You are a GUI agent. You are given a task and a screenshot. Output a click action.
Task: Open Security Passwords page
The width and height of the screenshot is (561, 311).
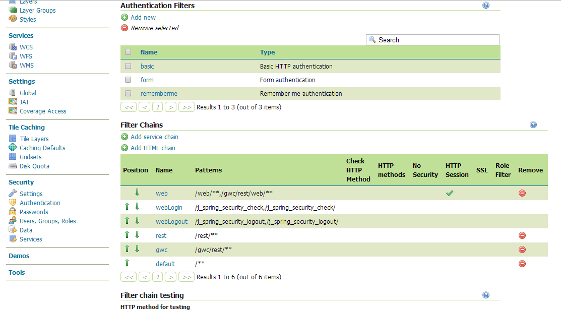(34, 212)
